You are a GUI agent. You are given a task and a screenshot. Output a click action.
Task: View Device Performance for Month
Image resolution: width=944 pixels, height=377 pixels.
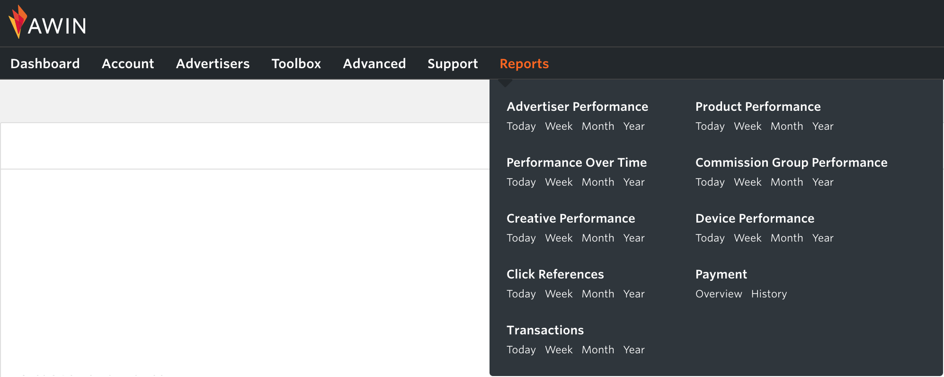point(787,238)
